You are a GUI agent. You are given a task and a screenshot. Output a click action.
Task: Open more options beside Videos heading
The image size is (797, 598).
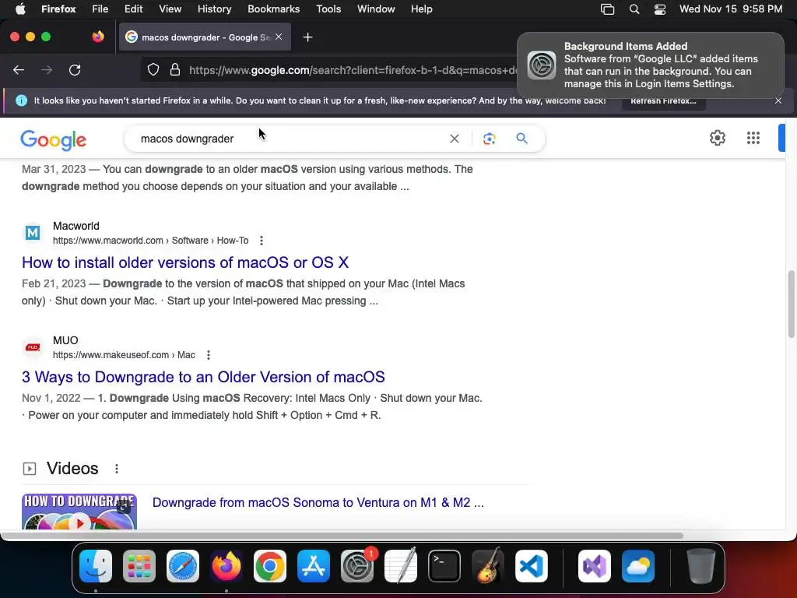pyautogui.click(x=117, y=469)
